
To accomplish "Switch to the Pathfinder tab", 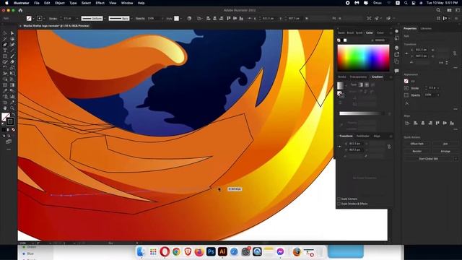I will click(x=362, y=136).
